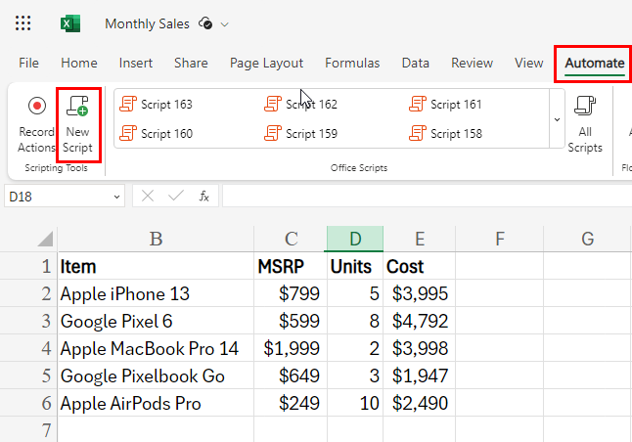Screen dimensions: 632x442
Task: Click the $3,995 cost cell
Action: tap(419, 293)
